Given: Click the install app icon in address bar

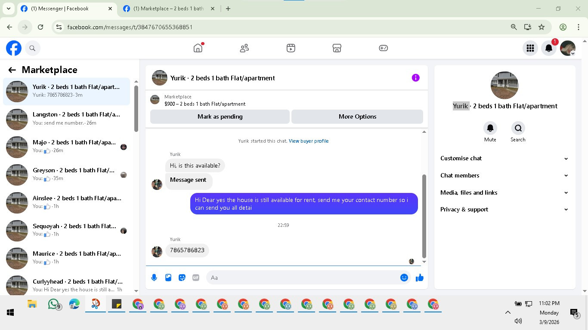Looking at the screenshot, I should (528, 27).
